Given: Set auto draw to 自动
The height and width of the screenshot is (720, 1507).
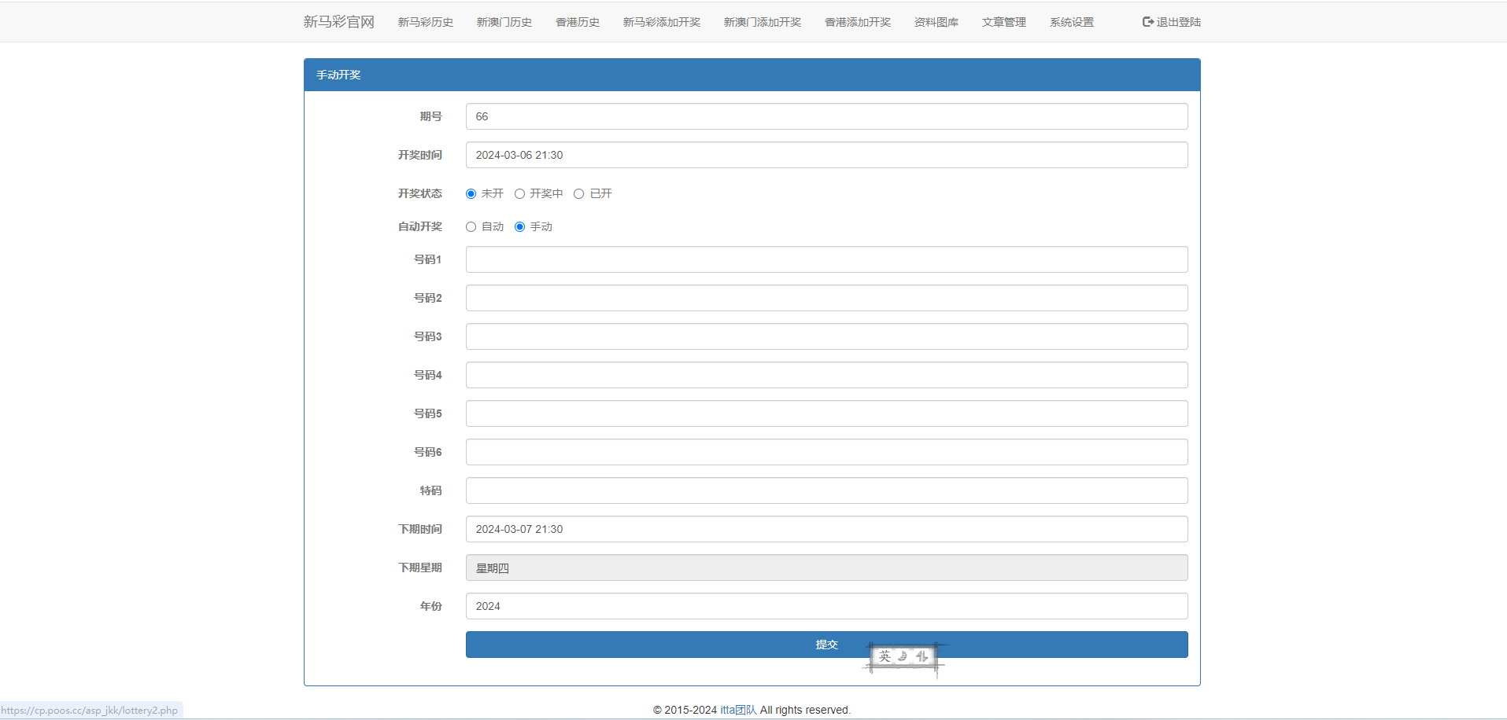Looking at the screenshot, I should pyautogui.click(x=471, y=227).
